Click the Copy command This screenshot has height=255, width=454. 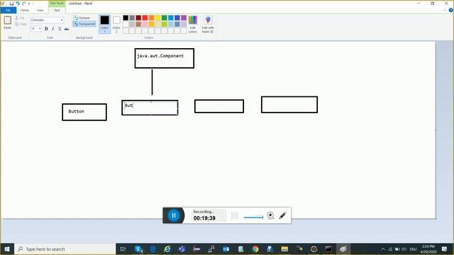21,24
